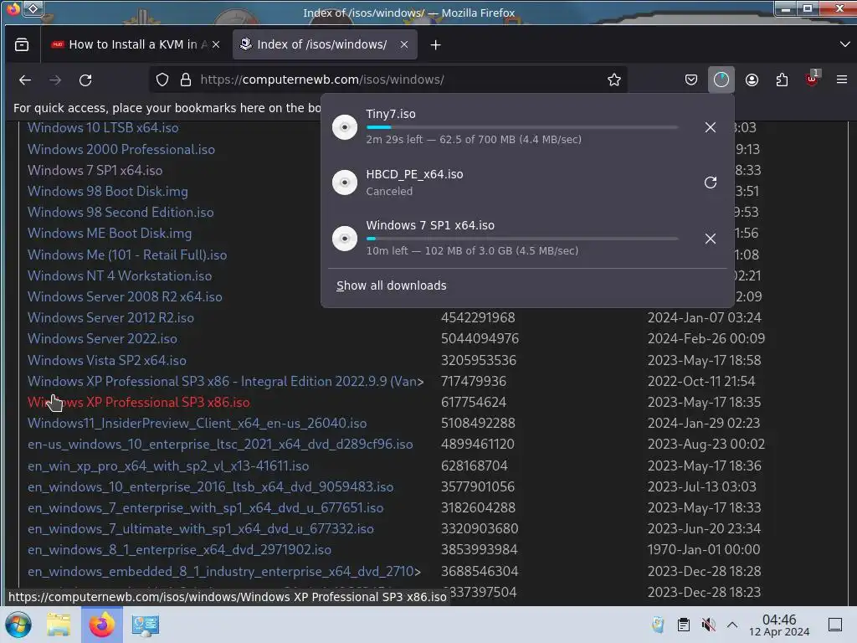
Task: Open the Firefox account icon
Action: tap(752, 80)
